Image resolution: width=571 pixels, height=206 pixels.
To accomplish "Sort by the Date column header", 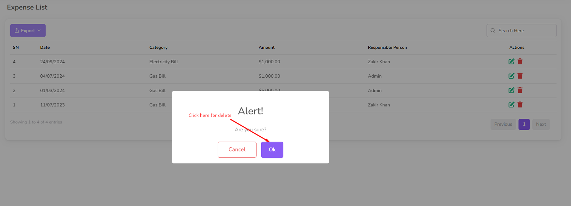I will (x=45, y=47).
